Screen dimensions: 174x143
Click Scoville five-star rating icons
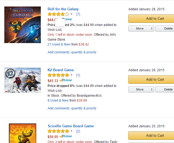(x=58, y=131)
